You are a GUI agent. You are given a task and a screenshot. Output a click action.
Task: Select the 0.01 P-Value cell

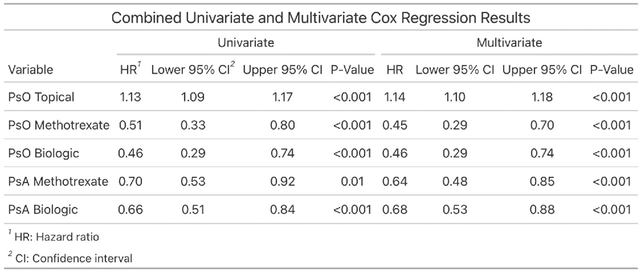[x=352, y=181]
